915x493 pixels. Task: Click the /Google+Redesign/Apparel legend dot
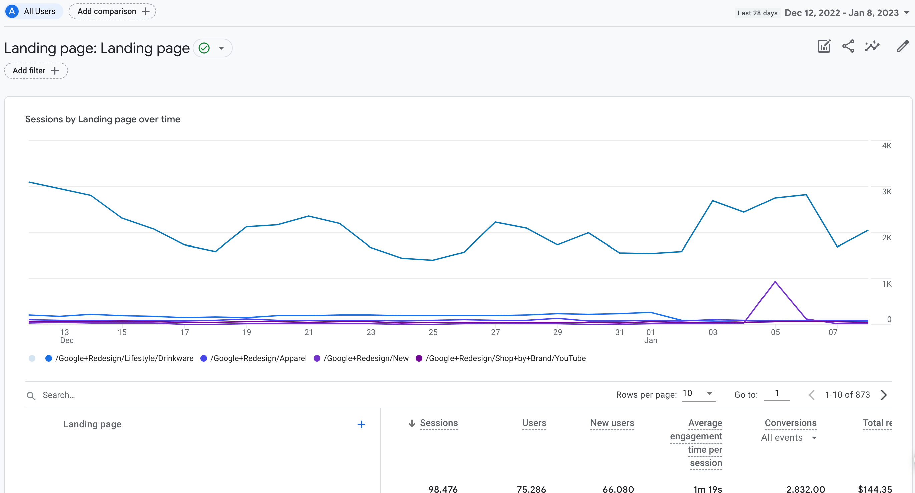(x=204, y=358)
